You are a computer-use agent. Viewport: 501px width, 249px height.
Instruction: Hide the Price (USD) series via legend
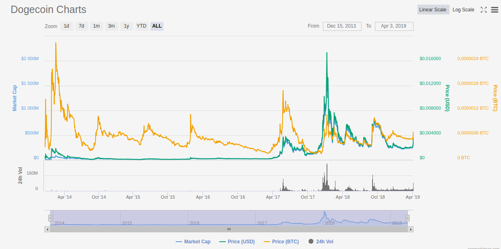coord(237,241)
